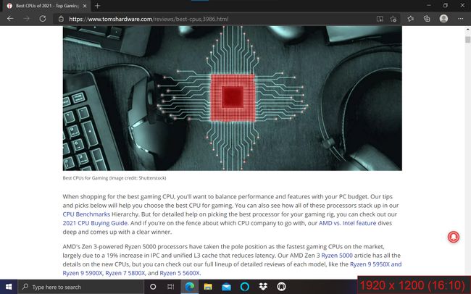Screen dimensions: 471x294
Task: Open Edge settings and more menu
Action: pyautogui.click(x=460, y=19)
